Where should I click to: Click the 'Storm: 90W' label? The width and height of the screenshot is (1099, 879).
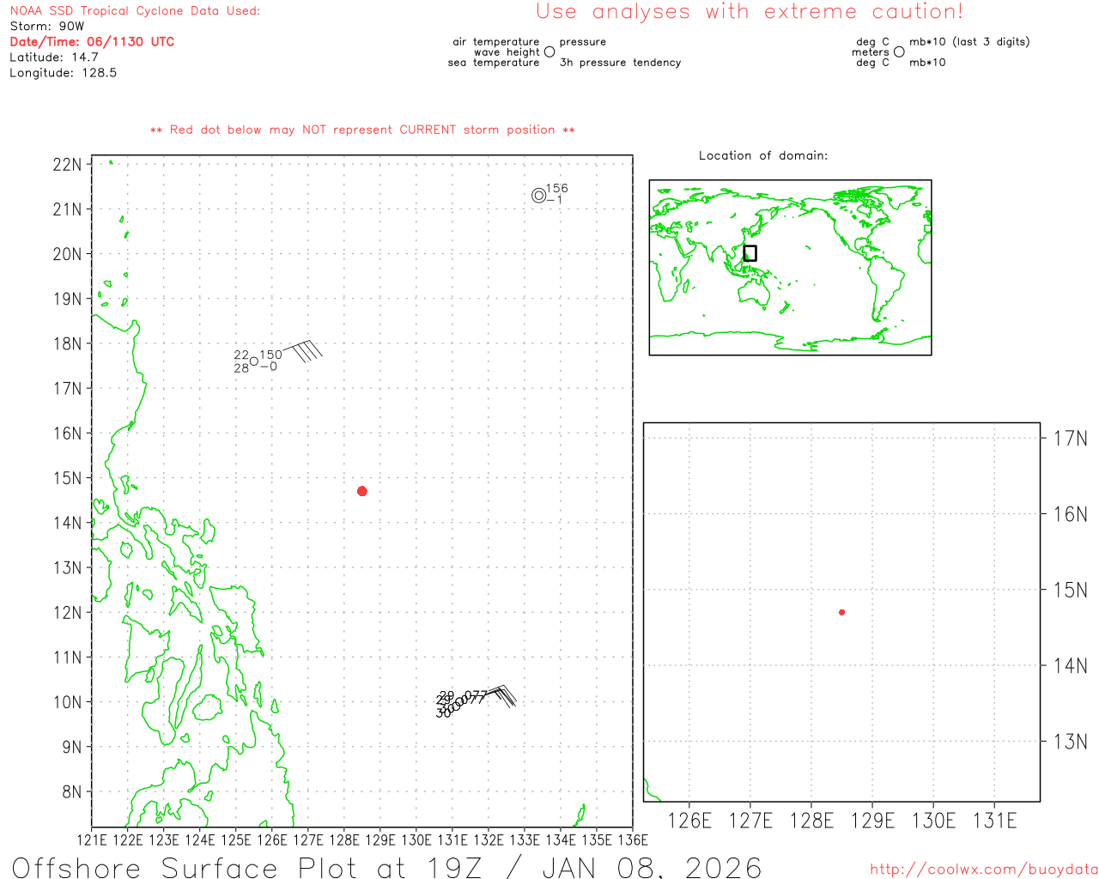click(47, 27)
